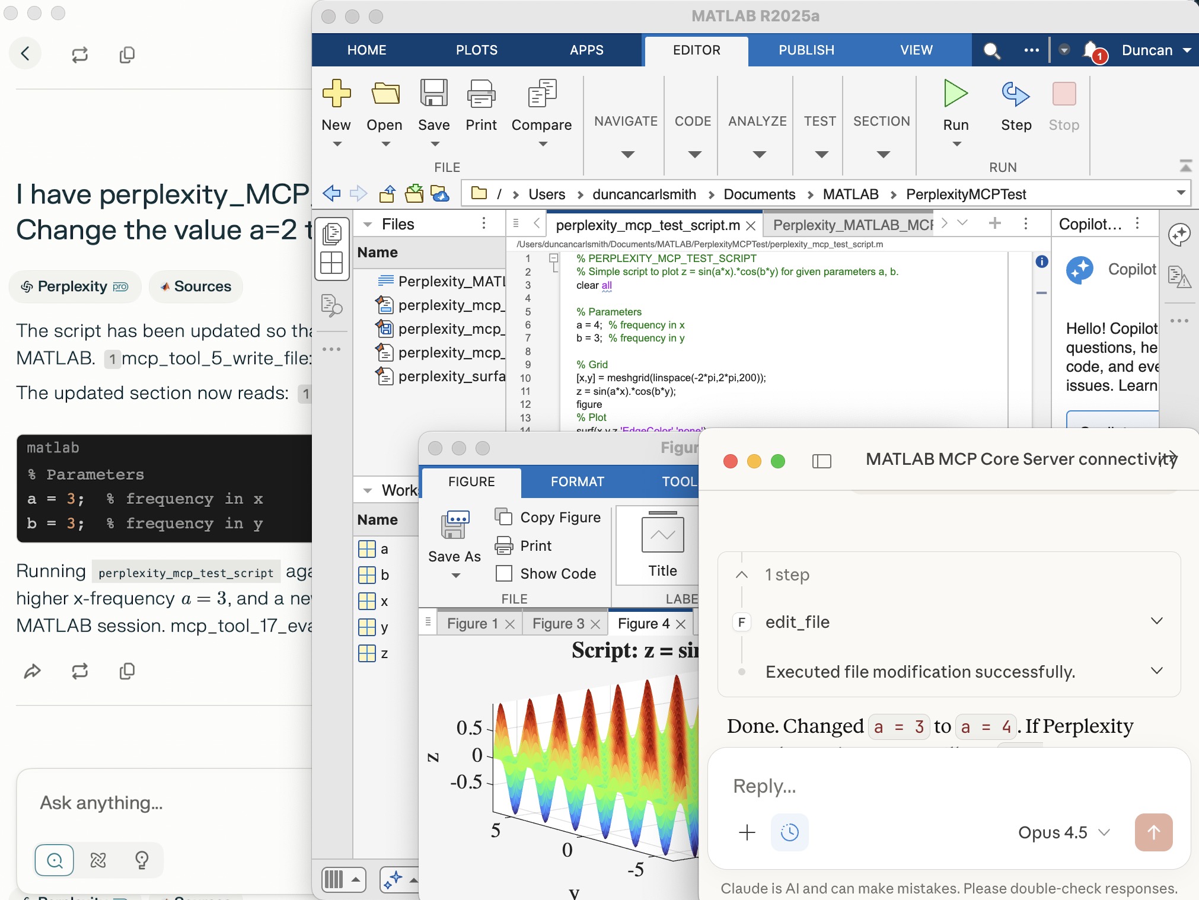Click the Save As icon in Figure window
This screenshot has height=900, width=1199.
455,525
